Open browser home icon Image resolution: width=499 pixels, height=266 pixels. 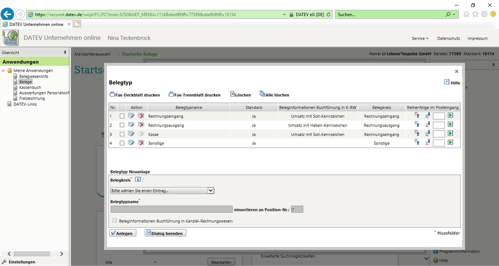click(466, 14)
